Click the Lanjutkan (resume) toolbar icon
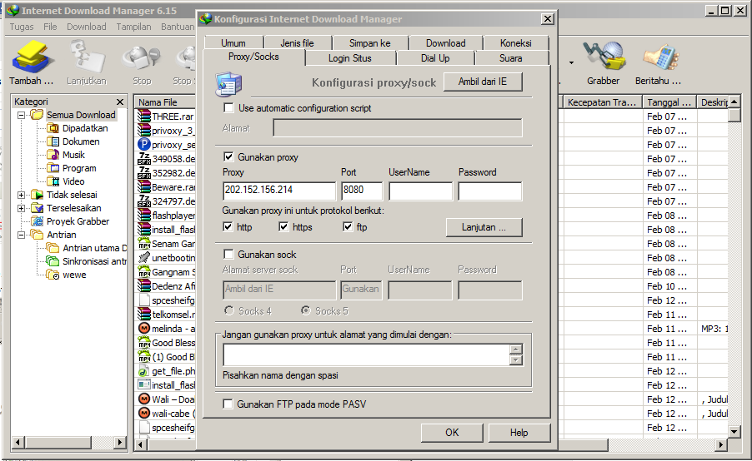Viewport: 752px width, 461px height. click(87, 57)
